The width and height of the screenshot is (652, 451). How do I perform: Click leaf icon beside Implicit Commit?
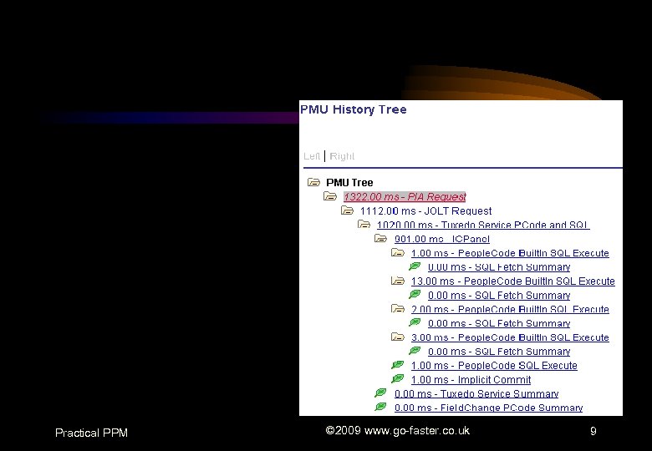(x=398, y=378)
